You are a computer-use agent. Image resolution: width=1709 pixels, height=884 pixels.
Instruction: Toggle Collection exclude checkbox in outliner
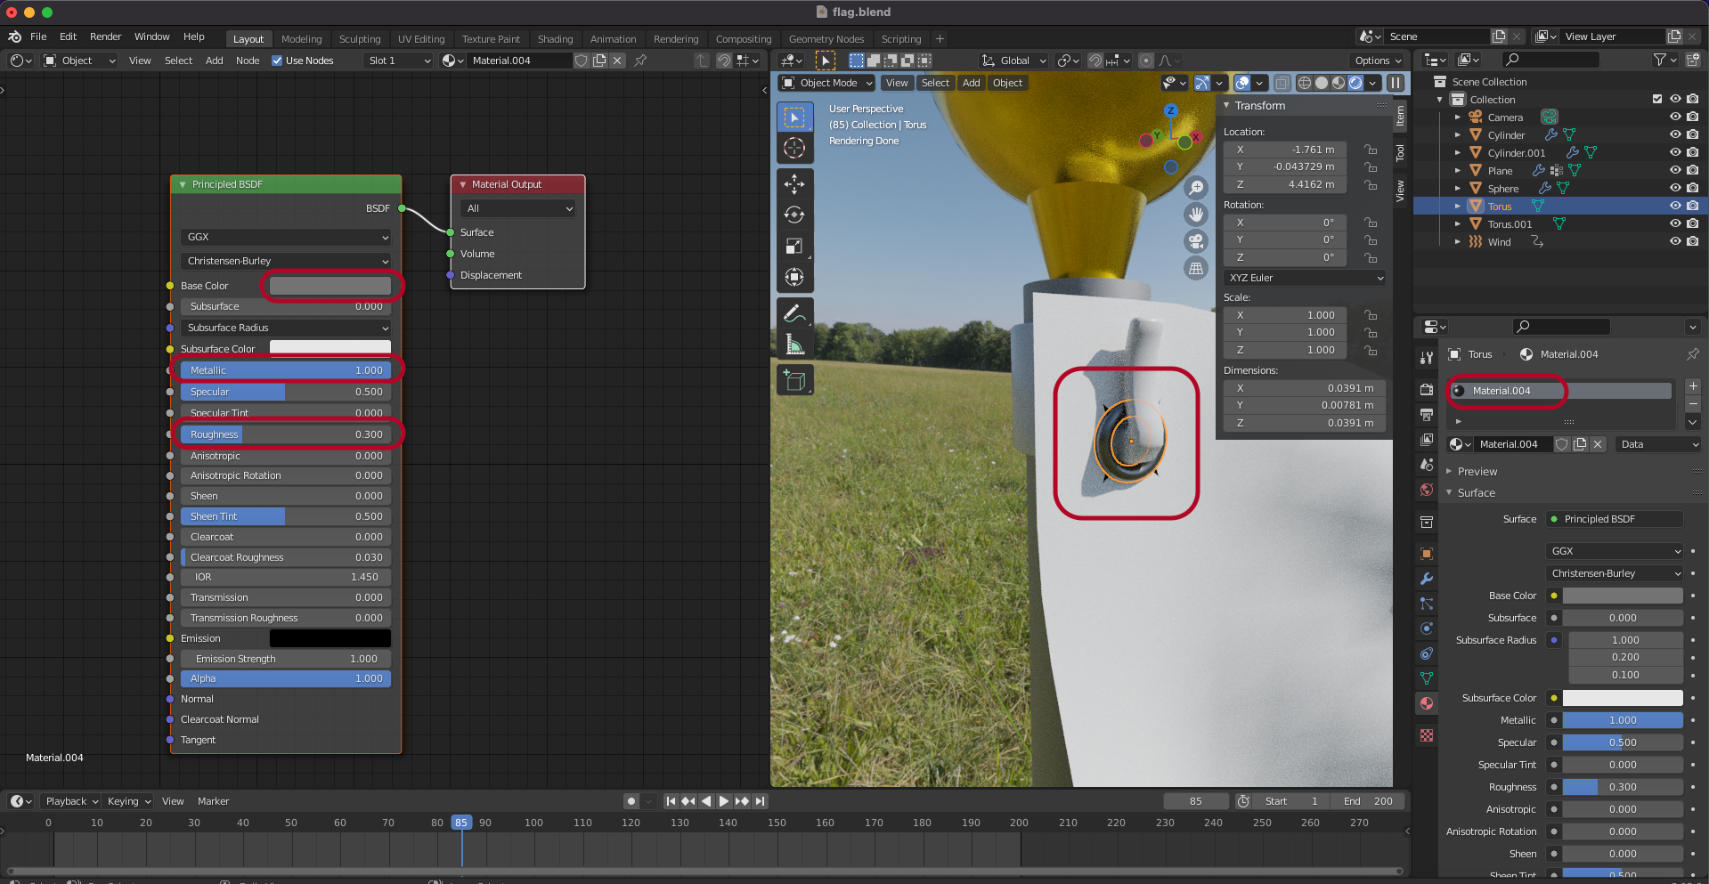tap(1657, 99)
